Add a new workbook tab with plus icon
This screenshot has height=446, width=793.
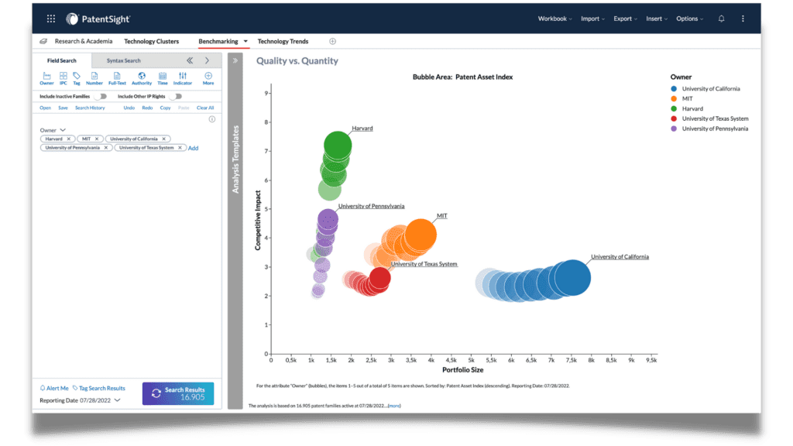pyautogui.click(x=332, y=42)
